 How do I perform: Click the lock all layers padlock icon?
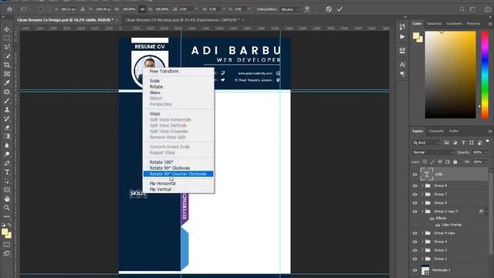tap(455, 161)
